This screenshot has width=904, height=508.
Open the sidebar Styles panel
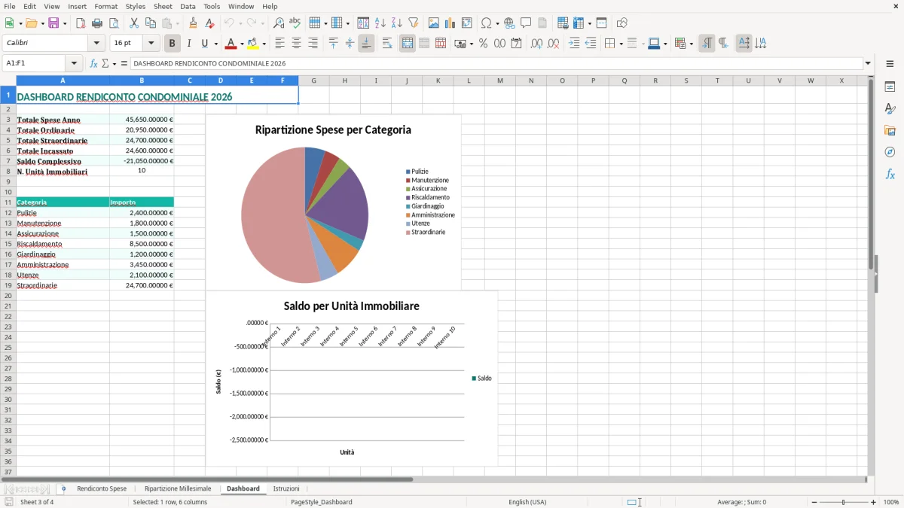tap(890, 108)
